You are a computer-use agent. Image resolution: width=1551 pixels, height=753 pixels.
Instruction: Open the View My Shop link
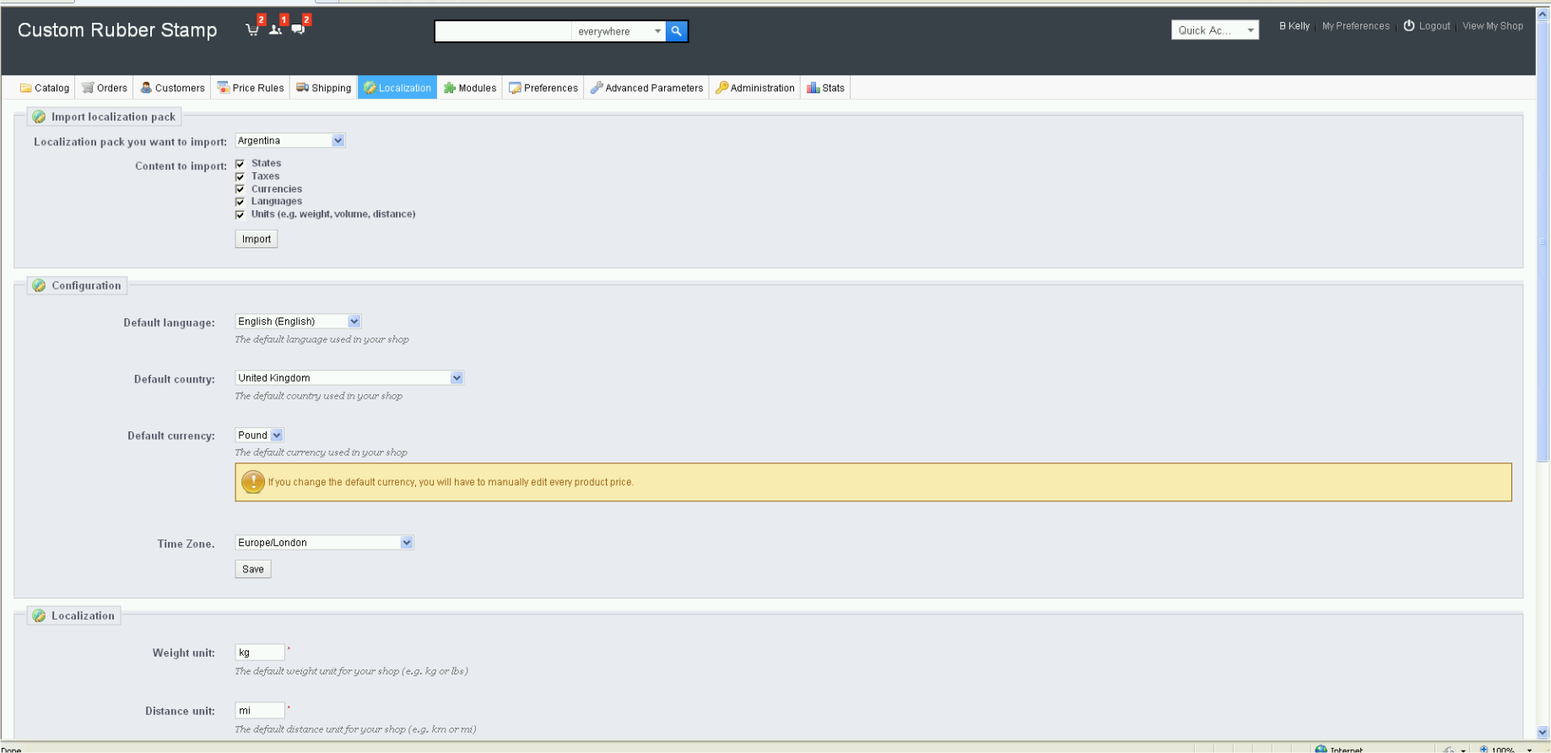(x=1493, y=26)
